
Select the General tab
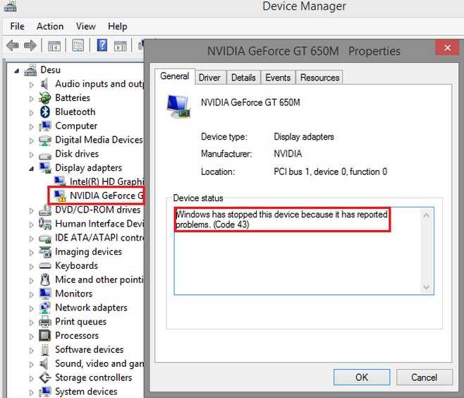175,76
